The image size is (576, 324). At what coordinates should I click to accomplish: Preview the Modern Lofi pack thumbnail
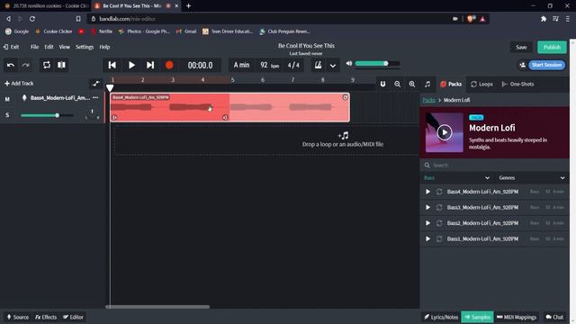tap(444, 132)
